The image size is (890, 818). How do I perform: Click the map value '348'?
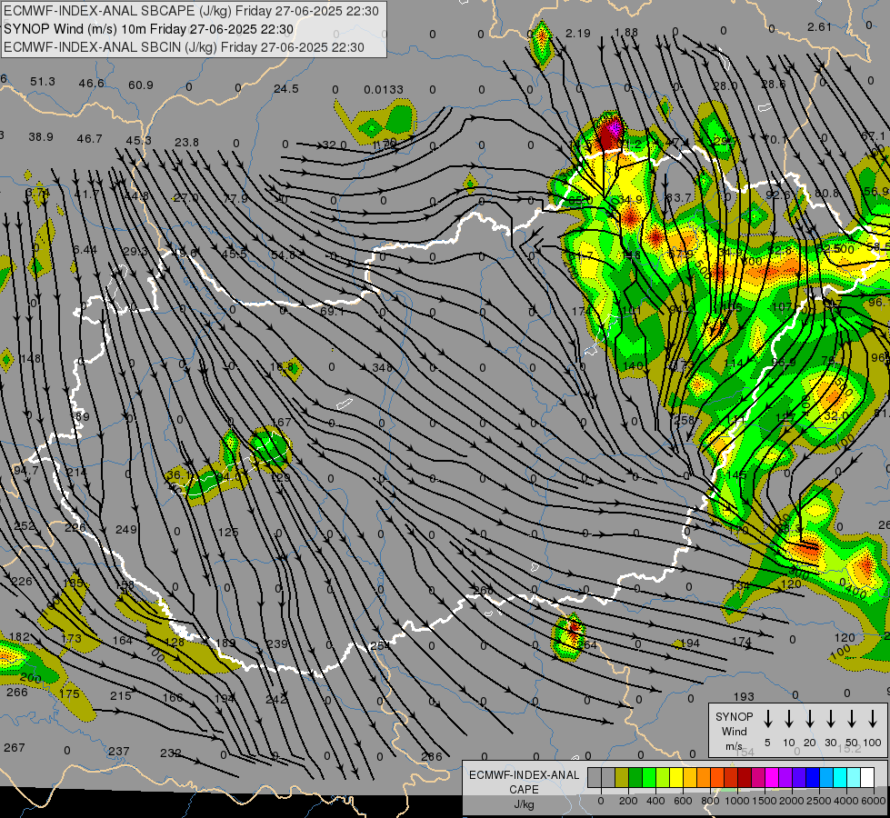[382, 367]
